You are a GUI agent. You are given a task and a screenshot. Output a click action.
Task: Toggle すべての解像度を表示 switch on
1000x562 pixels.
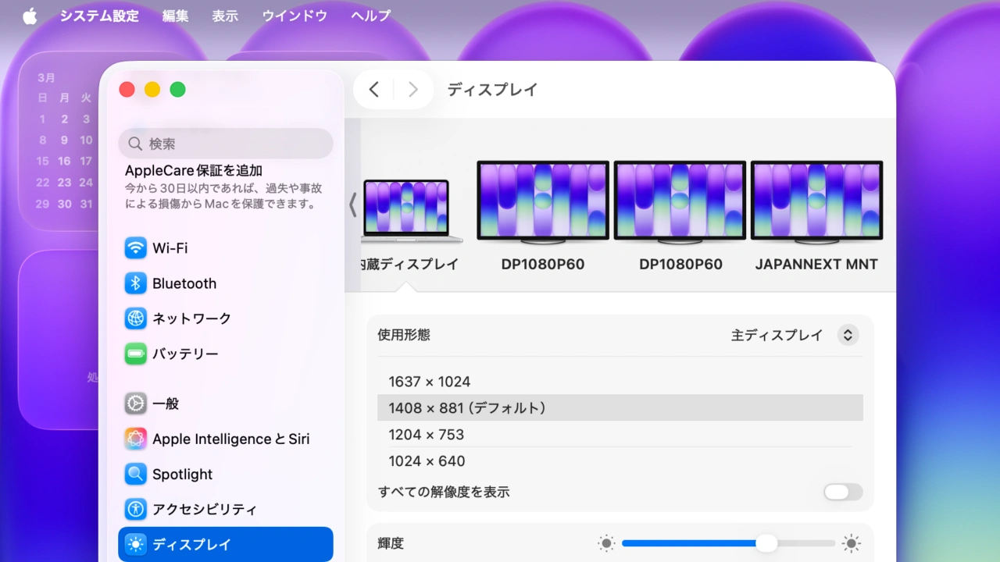tap(841, 492)
